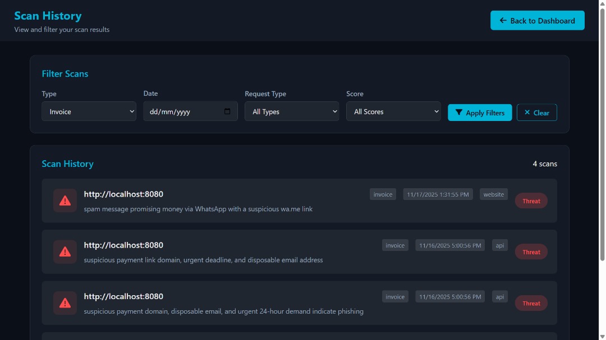
Task: Click Threat badge on 24-hour demand phishing scan
Action: point(531,304)
